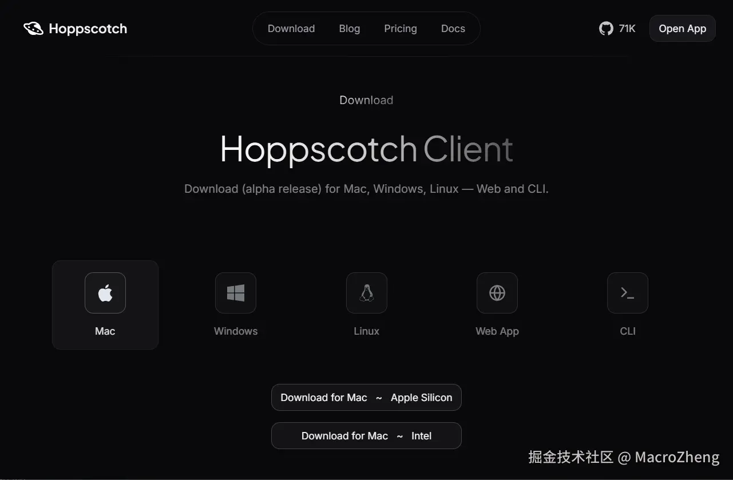Switch to the Web App tab label
Image resolution: width=733 pixels, height=480 pixels.
497,331
